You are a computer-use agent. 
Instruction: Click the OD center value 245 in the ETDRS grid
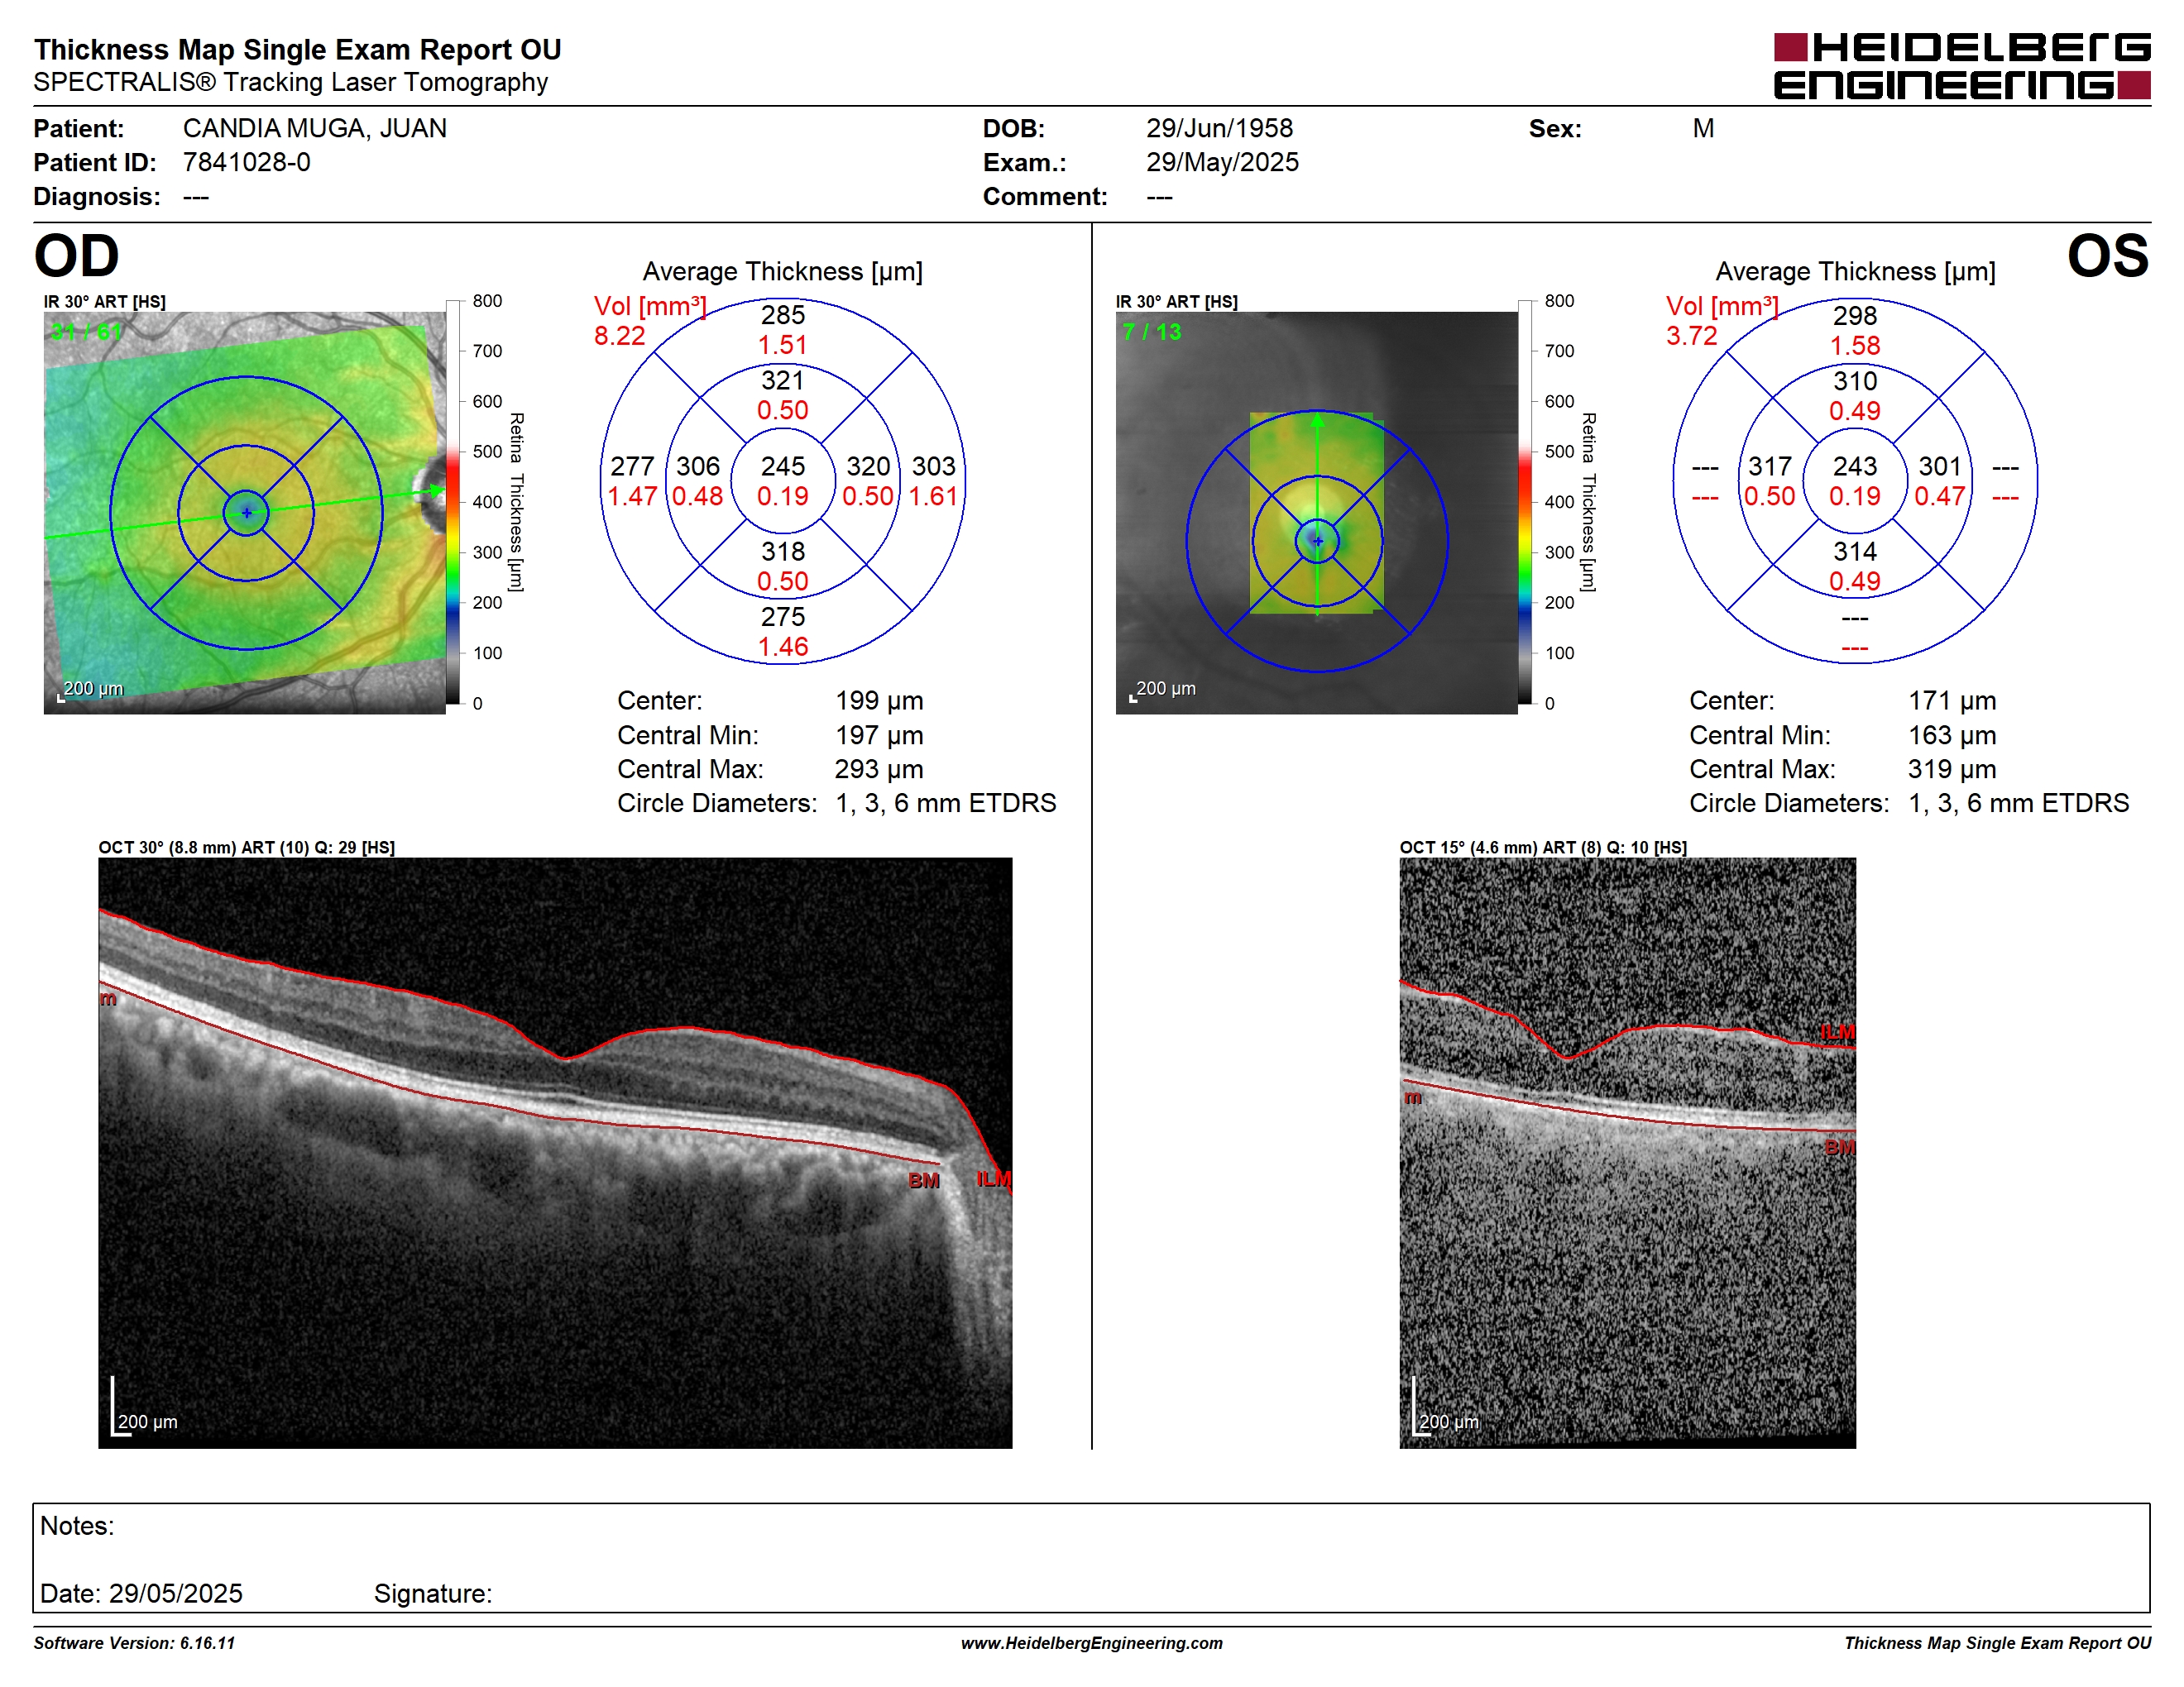(x=783, y=466)
